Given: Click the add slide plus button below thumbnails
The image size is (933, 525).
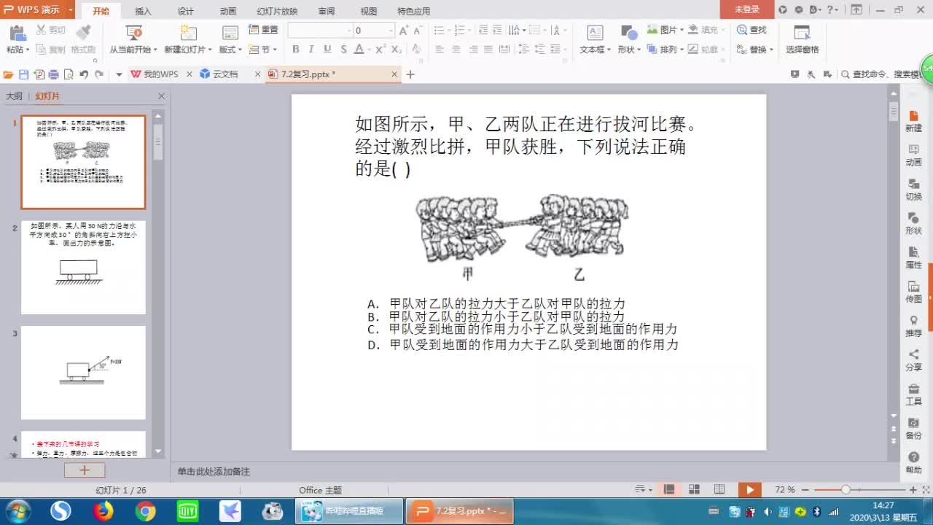Looking at the screenshot, I should 84,470.
